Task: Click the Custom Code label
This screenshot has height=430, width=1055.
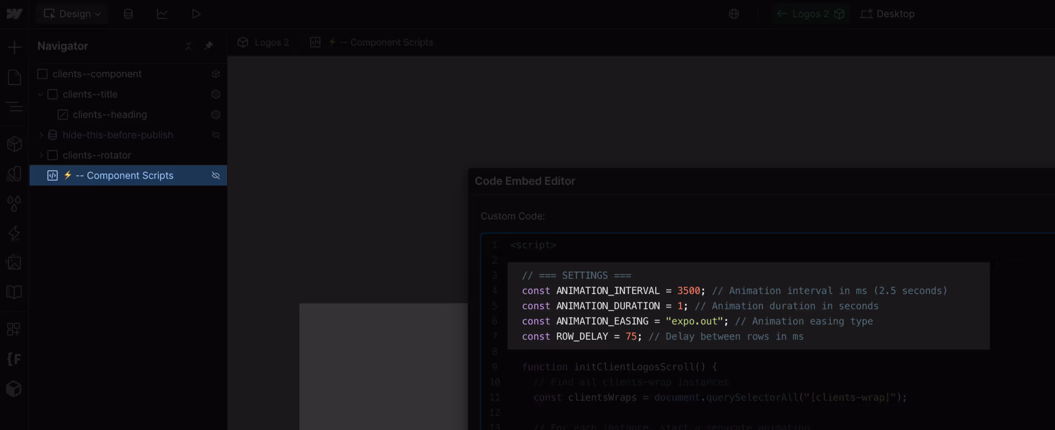Action: [512, 216]
